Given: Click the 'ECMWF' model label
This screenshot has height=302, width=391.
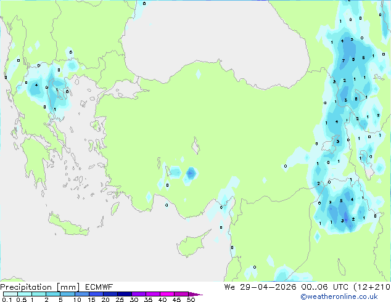Looking at the screenshot, I should (99, 287).
